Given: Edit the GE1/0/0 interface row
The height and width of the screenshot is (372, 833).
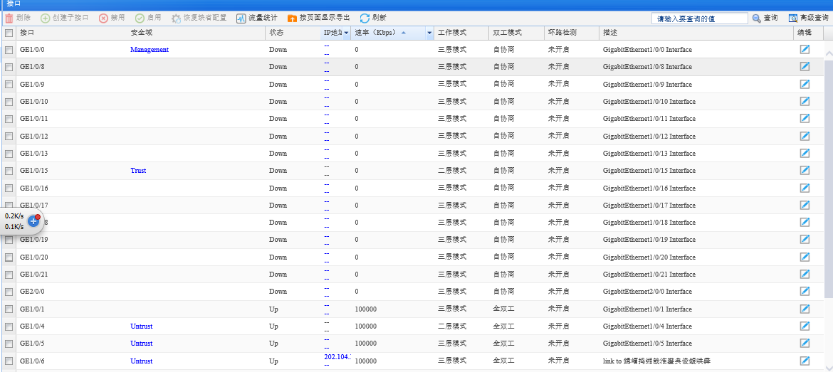Looking at the screenshot, I should (x=805, y=50).
